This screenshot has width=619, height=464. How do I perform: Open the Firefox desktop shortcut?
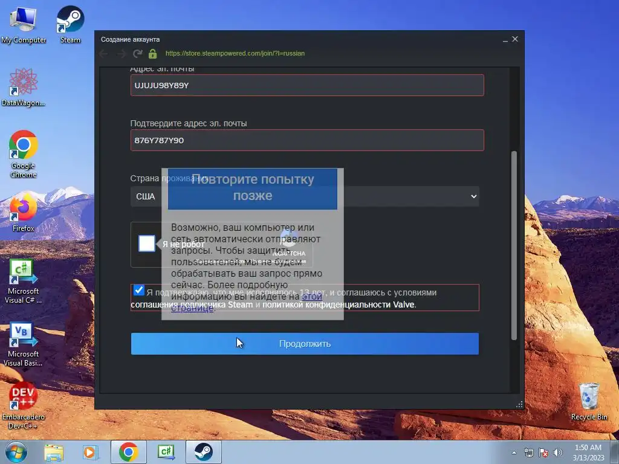click(x=24, y=212)
